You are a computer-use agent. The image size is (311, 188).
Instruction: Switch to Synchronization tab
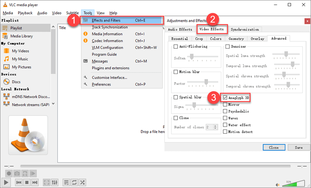click(x=245, y=29)
